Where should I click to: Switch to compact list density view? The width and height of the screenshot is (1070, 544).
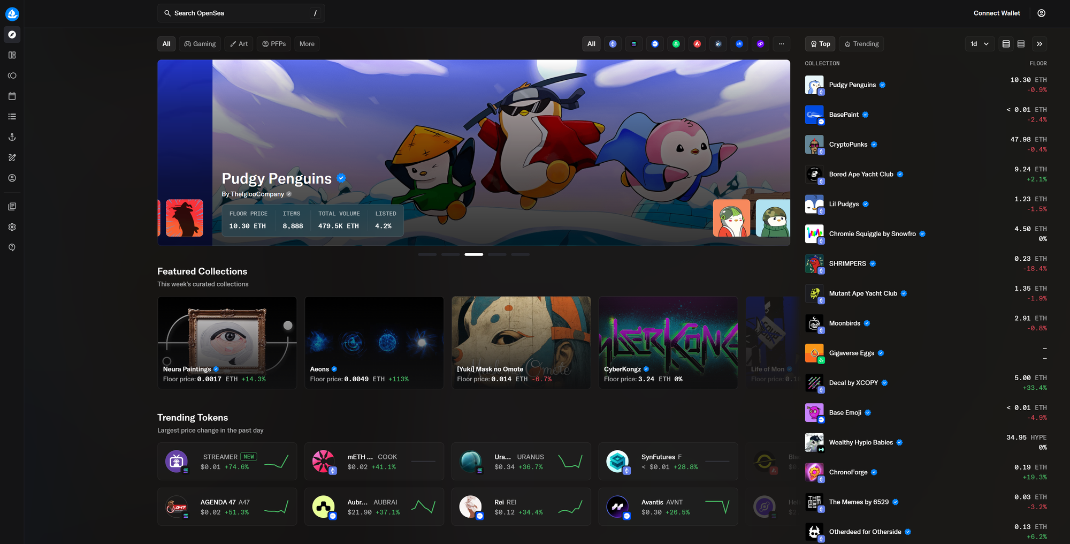point(1021,44)
